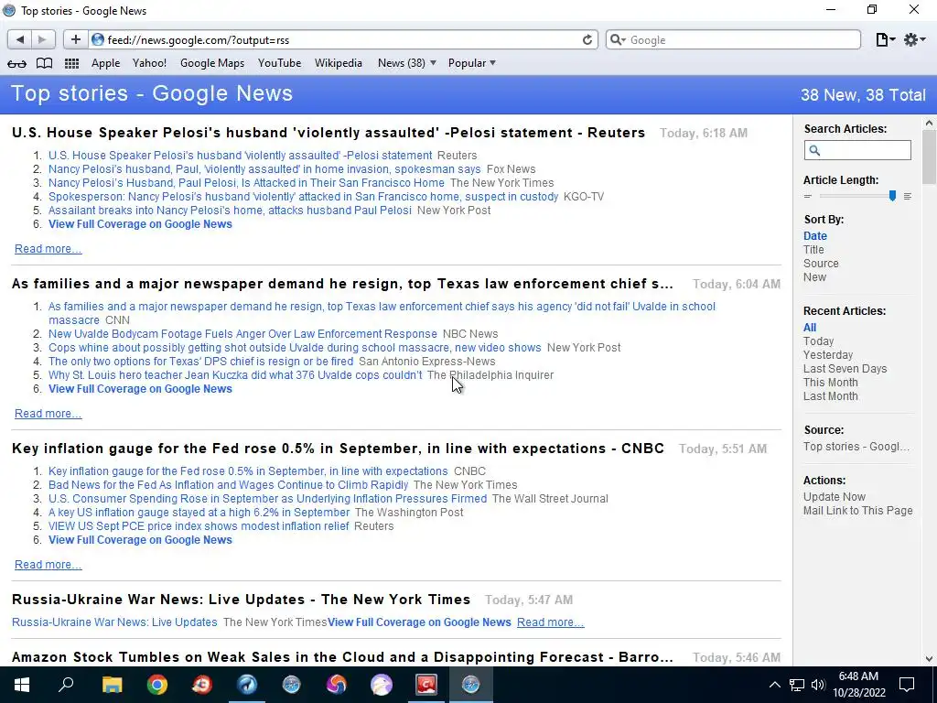Click the vertical scrollbar down arrow
This screenshot has width=937, height=703.
coord(929,659)
